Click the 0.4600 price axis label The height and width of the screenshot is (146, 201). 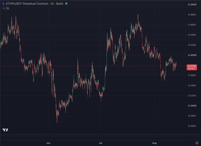[x=192, y=25]
